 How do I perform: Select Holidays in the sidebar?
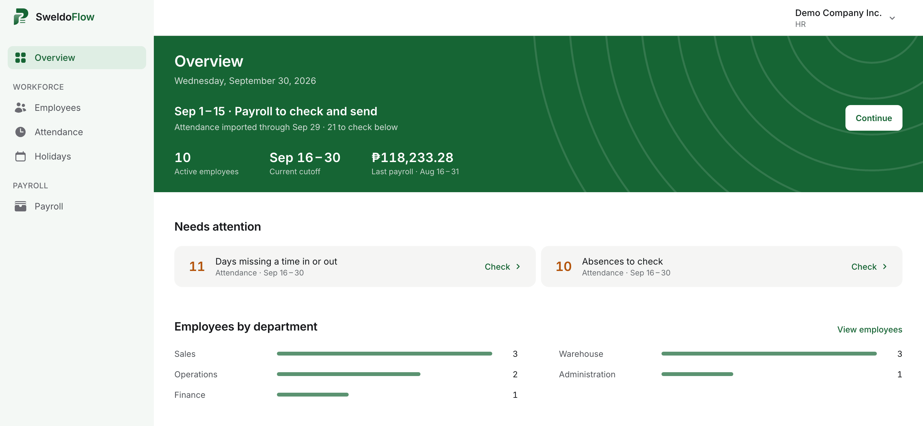pyautogui.click(x=77, y=156)
